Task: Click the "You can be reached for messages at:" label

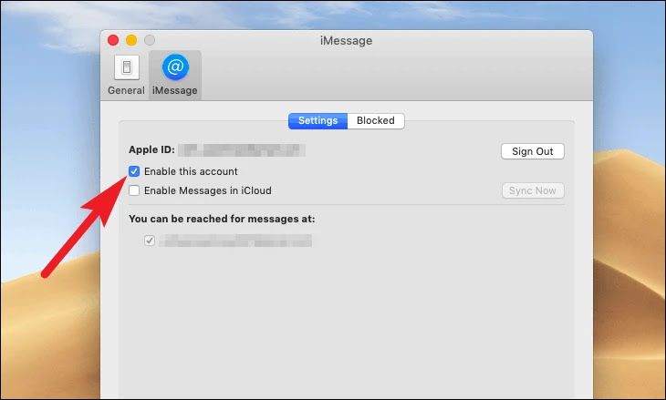Action: click(x=222, y=219)
